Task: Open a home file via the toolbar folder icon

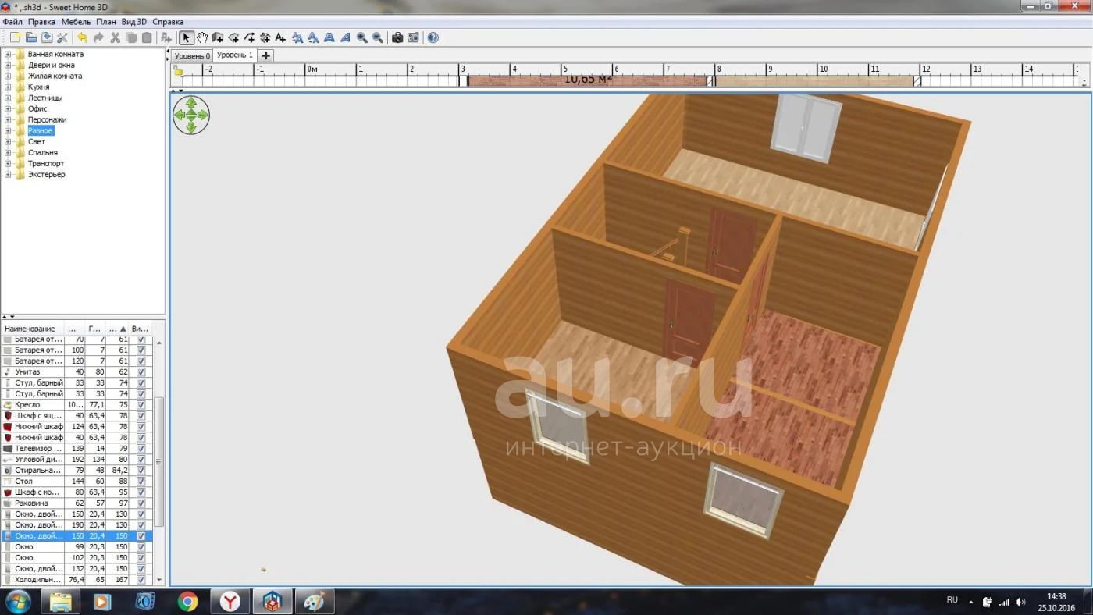Action: click(x=31, y=37)
